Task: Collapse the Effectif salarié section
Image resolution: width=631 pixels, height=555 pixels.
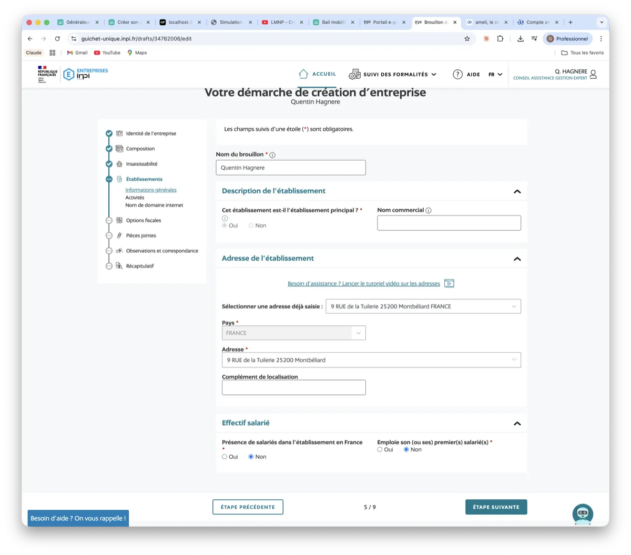Action: coord(517,423)
